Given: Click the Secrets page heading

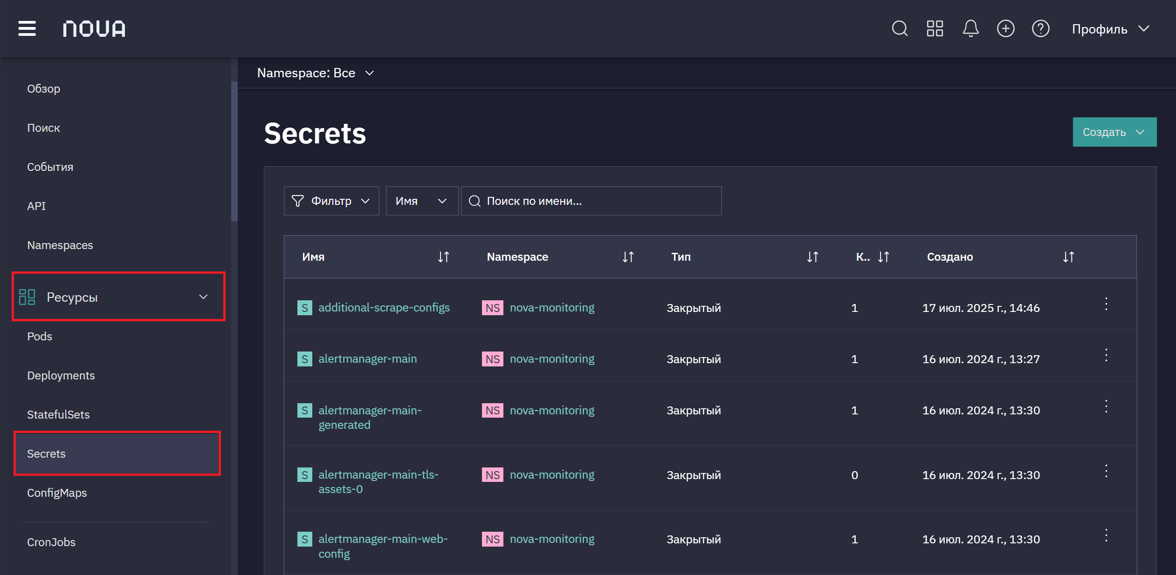Looking at the screenshot, I should tap(315, 134).
